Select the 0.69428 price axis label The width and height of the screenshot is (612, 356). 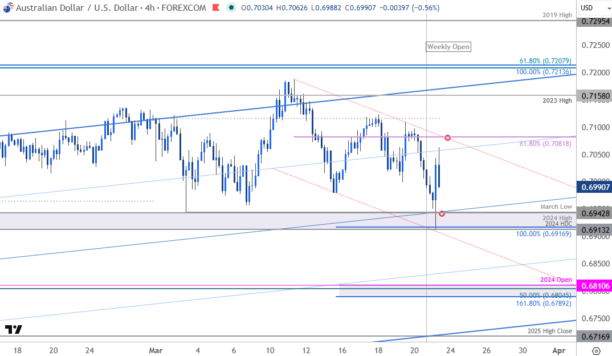coord(595,213)
